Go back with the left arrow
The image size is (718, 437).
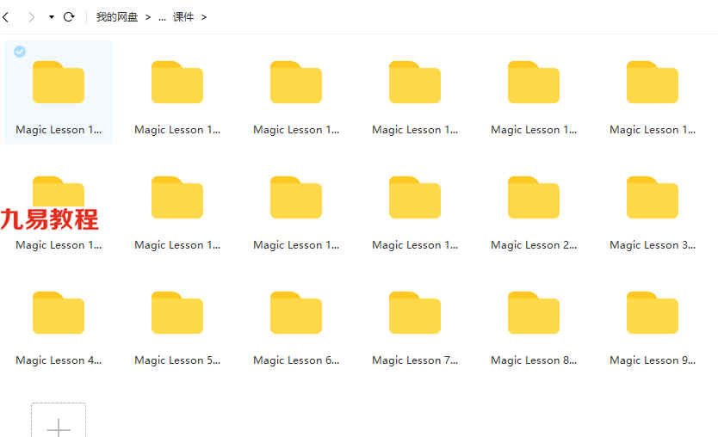pos(6,17)
